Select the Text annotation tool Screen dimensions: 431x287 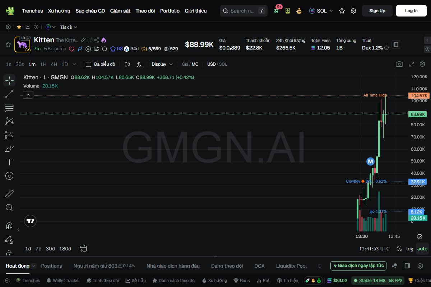9,162
